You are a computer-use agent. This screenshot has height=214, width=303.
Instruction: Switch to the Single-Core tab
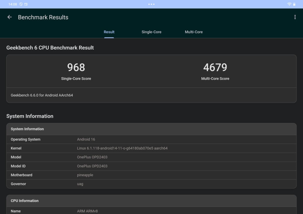coord(151,32)
